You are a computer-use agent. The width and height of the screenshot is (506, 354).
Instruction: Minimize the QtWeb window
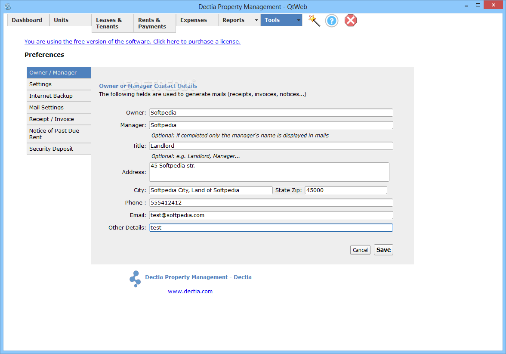tap(466, 6)
